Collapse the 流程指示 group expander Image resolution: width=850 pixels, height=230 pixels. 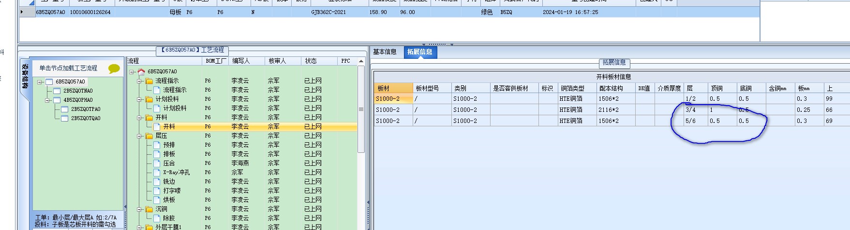140,81
